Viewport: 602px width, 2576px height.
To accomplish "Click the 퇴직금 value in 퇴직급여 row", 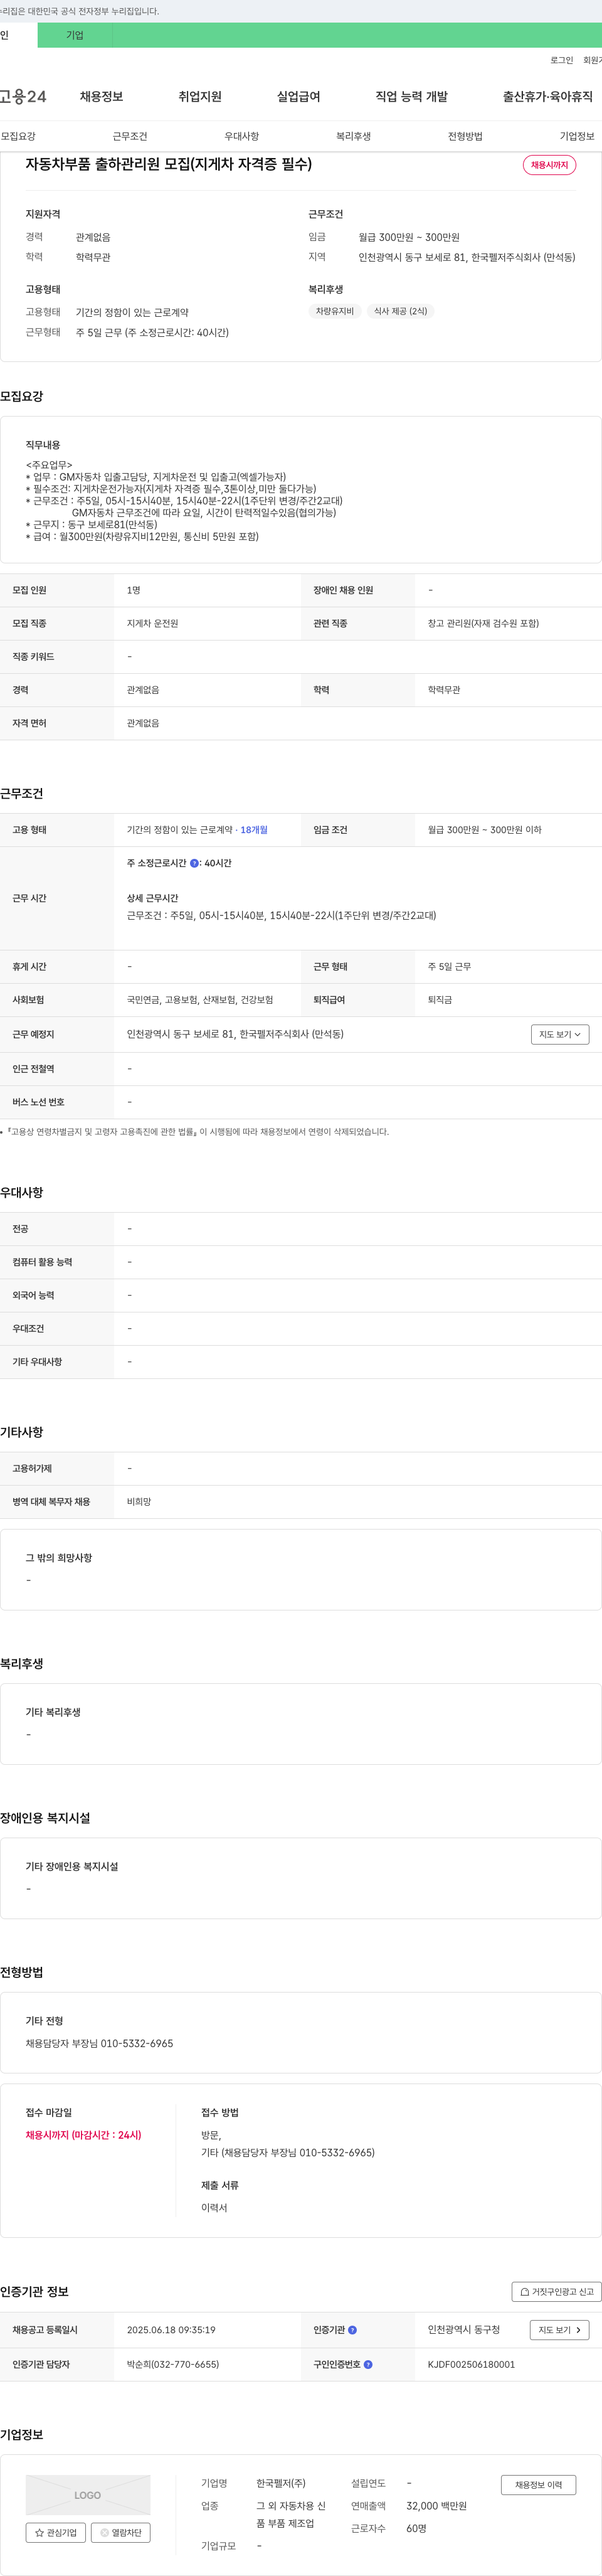I will [440, 1000].
